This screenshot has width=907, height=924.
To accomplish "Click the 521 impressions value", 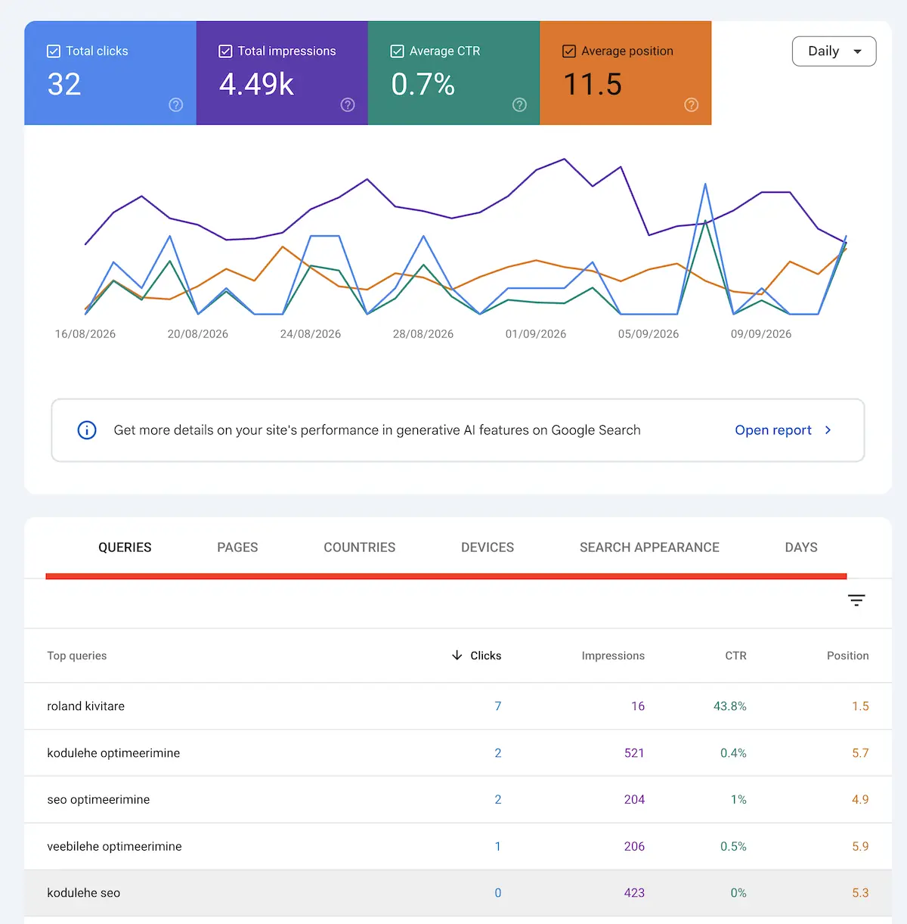I will [x=634, y=753].
